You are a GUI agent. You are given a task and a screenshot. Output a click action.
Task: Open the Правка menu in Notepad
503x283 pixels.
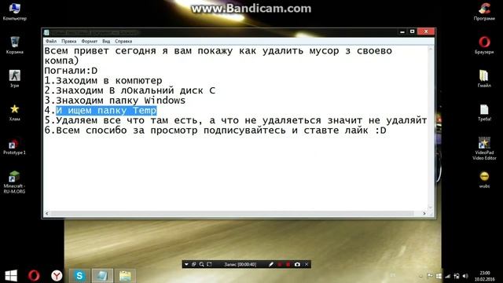tap(68, 41)
